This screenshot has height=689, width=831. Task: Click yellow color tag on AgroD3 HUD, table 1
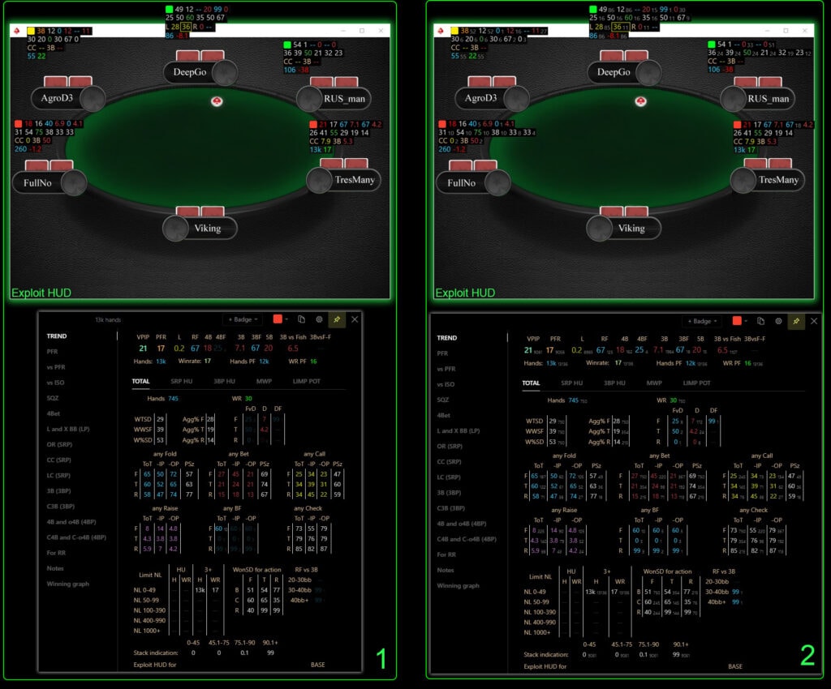click(x=32, y=31)
